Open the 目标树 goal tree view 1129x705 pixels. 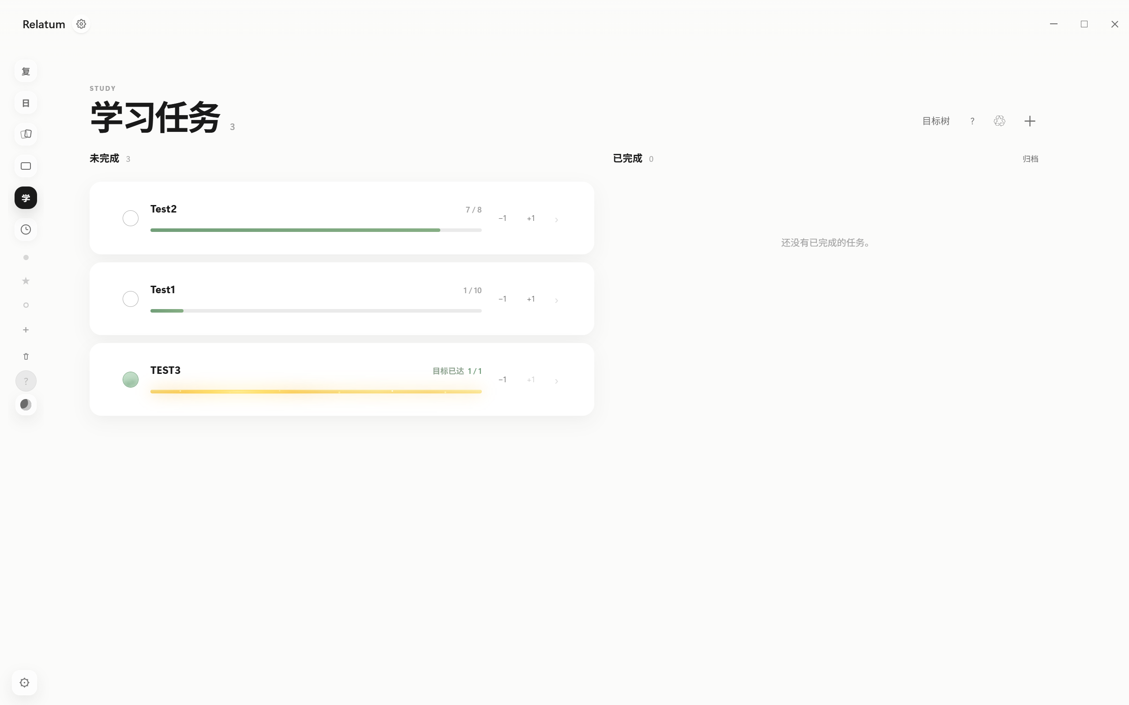tap(936, 121)
